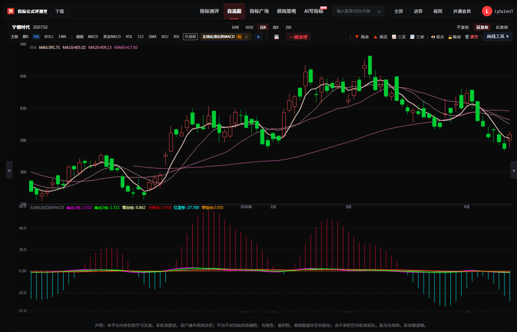Click the username Lyta1enT
This screenshot has width=517, height=332.
tap(504, 11)
